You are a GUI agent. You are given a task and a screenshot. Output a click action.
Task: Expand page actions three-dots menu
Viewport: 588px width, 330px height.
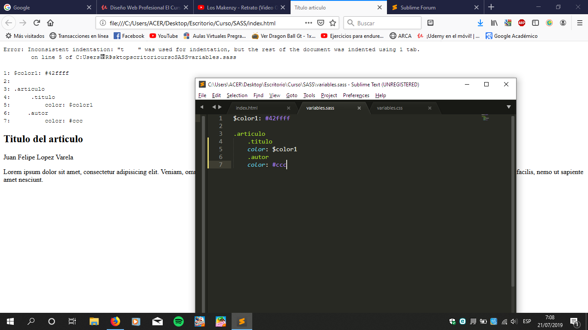point(308,23)
